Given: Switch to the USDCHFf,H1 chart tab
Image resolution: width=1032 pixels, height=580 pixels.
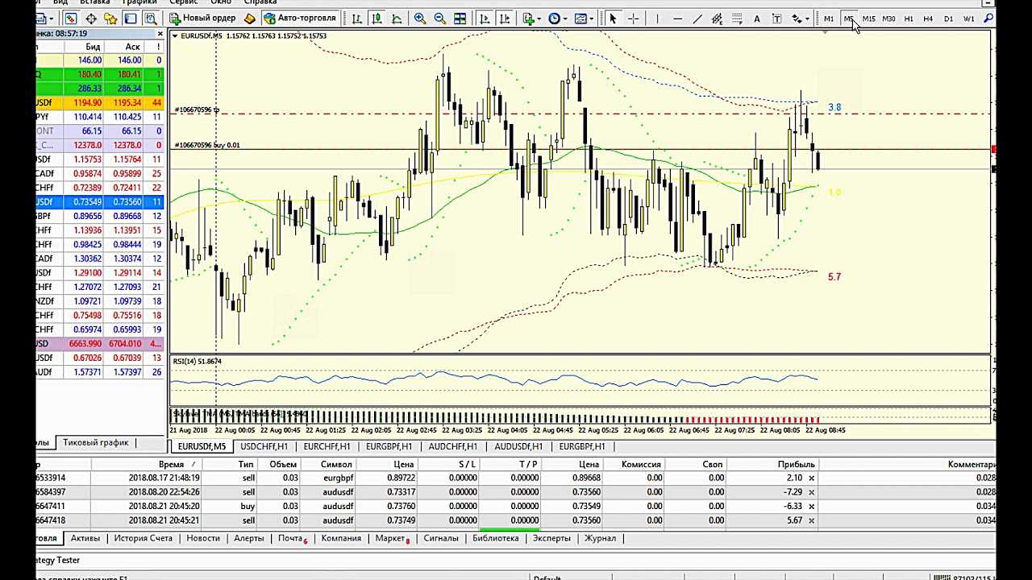Looking at the screenshot, I should (264, 446).
